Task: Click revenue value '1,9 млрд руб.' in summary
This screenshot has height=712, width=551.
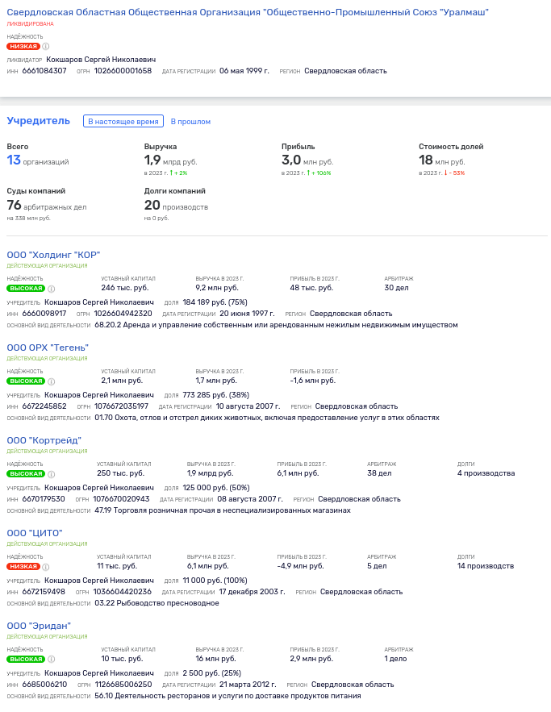Action: [170, 160]
